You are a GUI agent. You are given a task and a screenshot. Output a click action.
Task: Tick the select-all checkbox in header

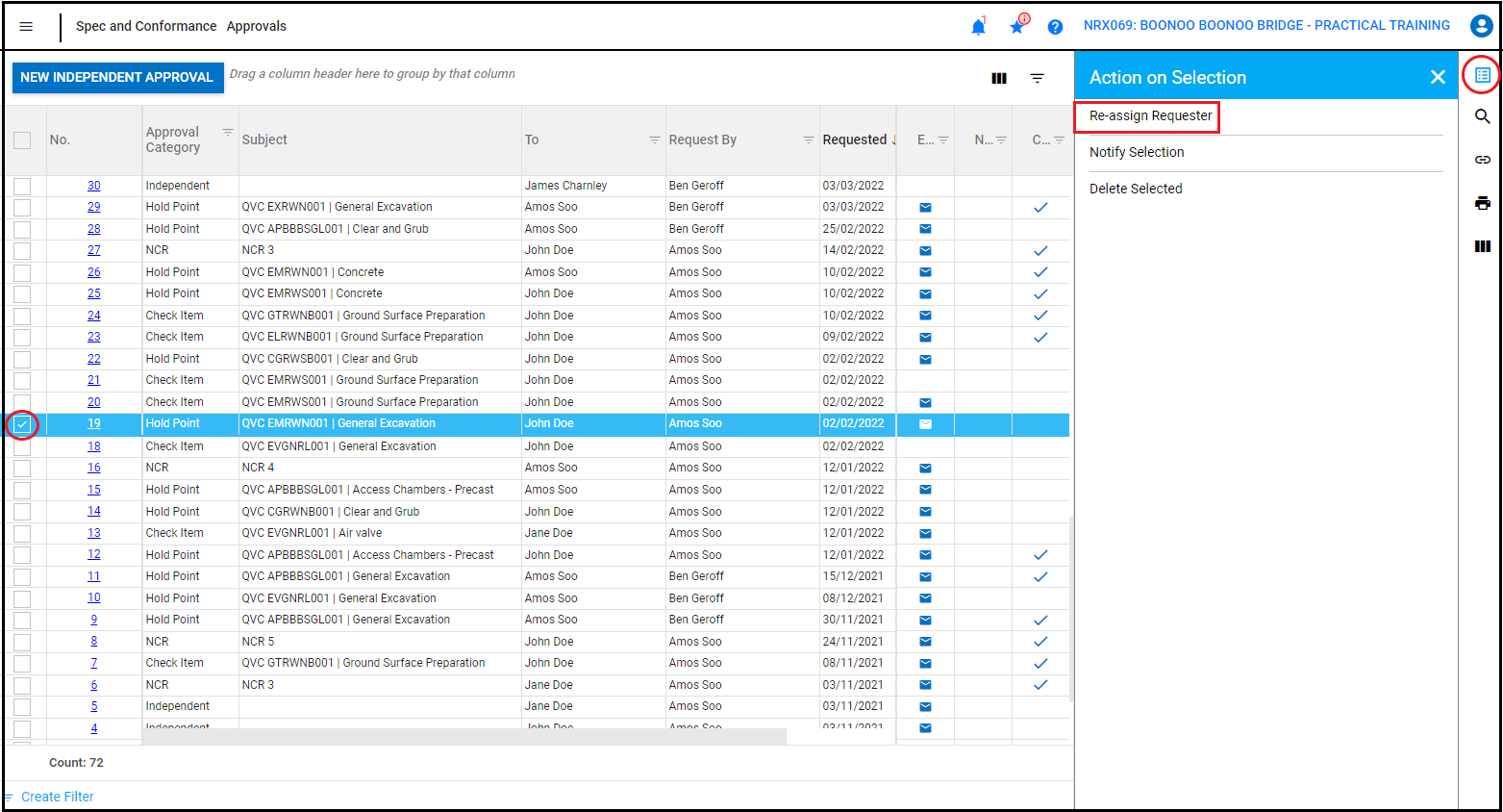[22, 140]
